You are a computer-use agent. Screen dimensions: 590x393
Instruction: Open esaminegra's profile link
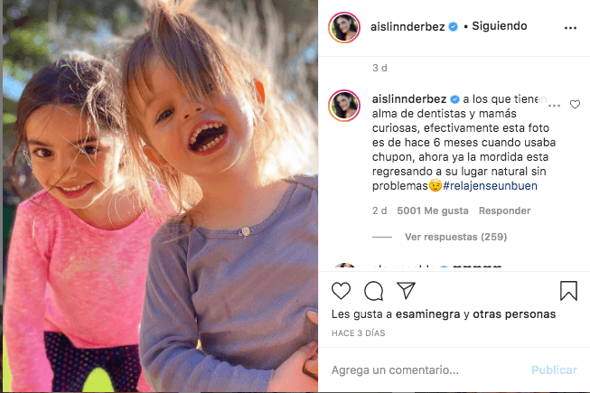point(427,314)
